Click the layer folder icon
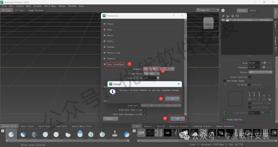 (x=228, y=16)
